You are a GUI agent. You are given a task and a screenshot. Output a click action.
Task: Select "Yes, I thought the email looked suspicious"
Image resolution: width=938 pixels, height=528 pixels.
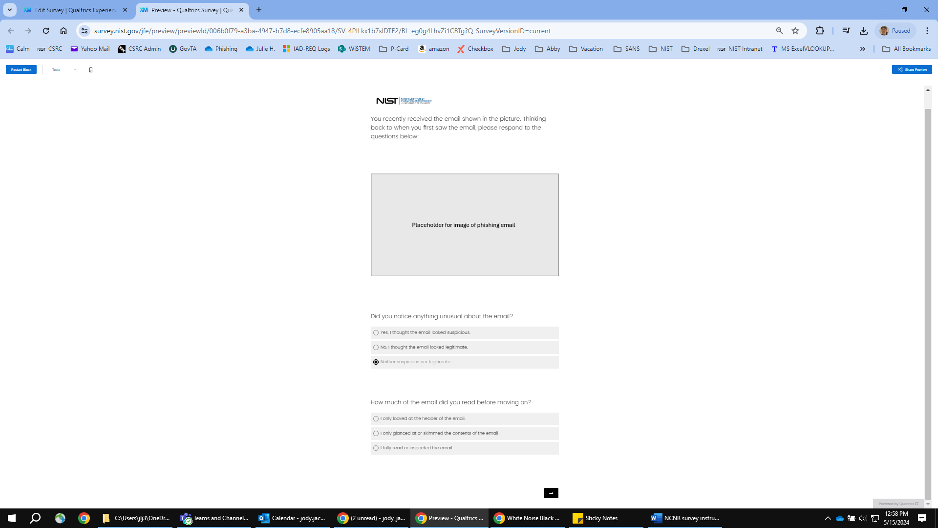(376, 333)
